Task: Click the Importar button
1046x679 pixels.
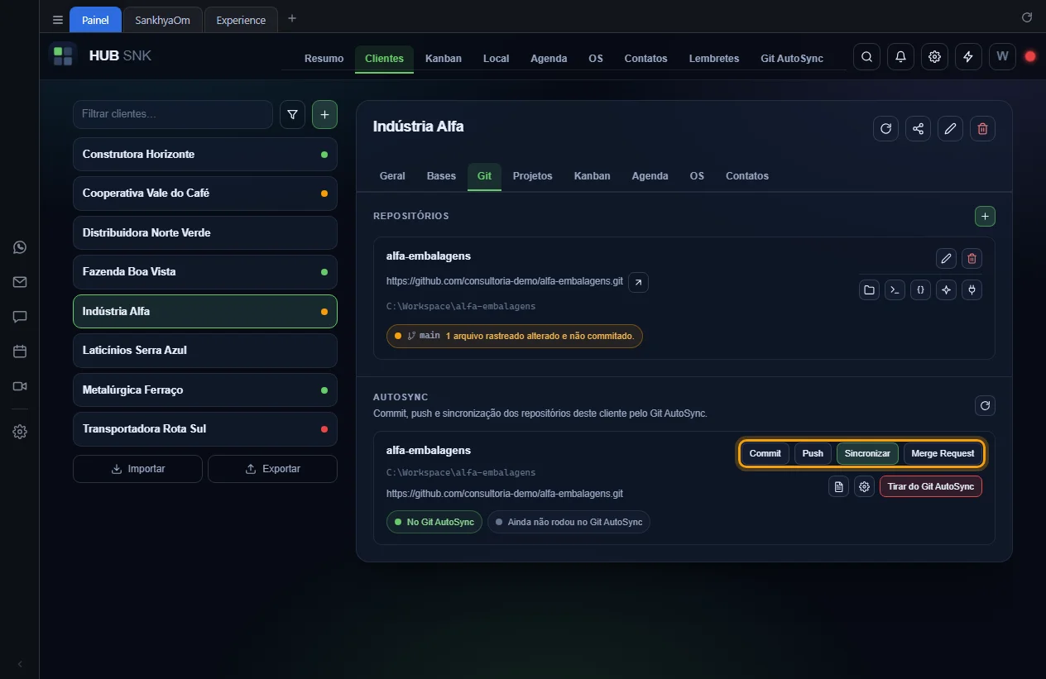Action: tap(137, 469)
